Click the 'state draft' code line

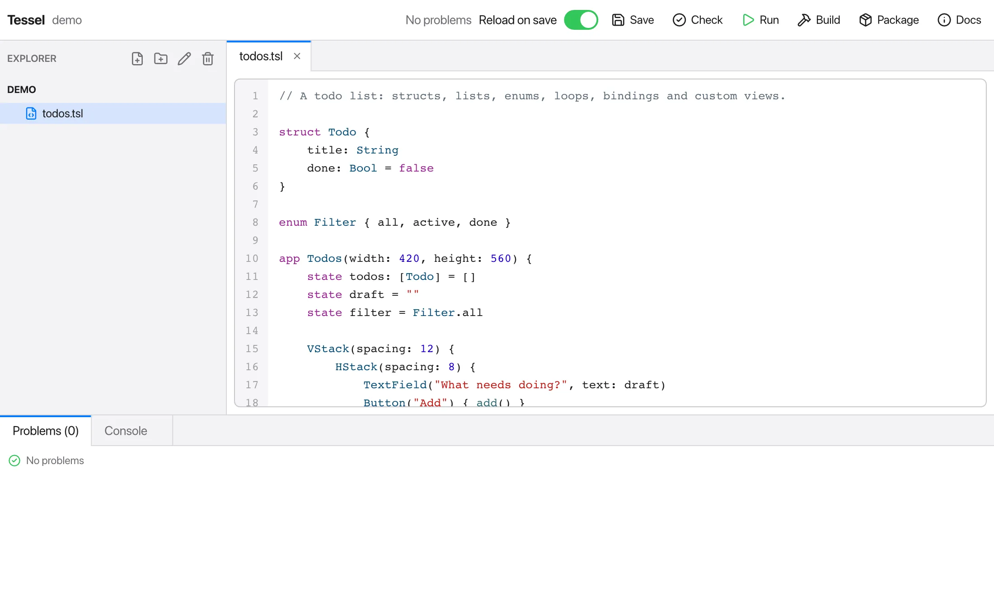click(363, 294)
